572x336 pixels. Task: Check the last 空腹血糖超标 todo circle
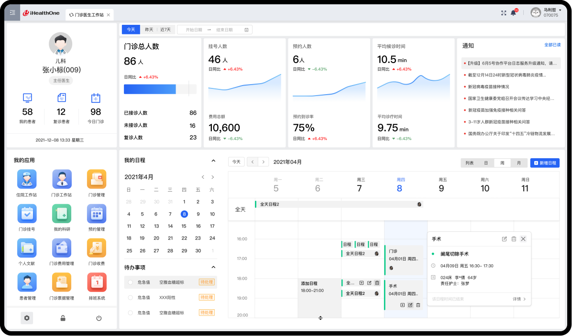tap(130, 313)
